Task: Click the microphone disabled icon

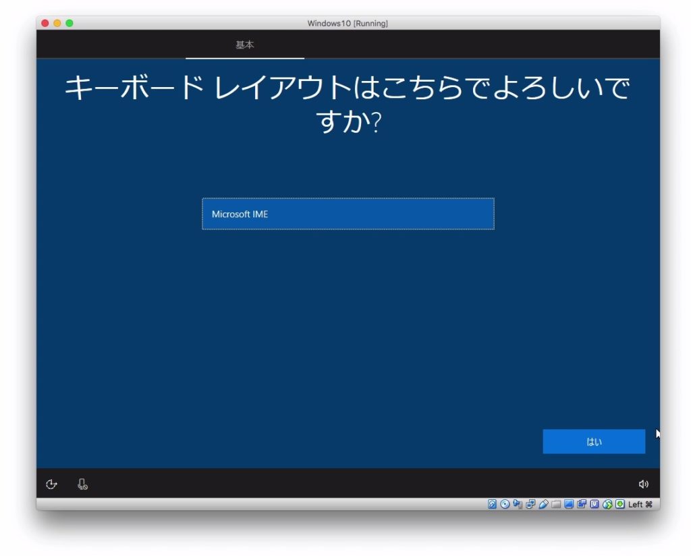Action: click(x=82, y=484)
